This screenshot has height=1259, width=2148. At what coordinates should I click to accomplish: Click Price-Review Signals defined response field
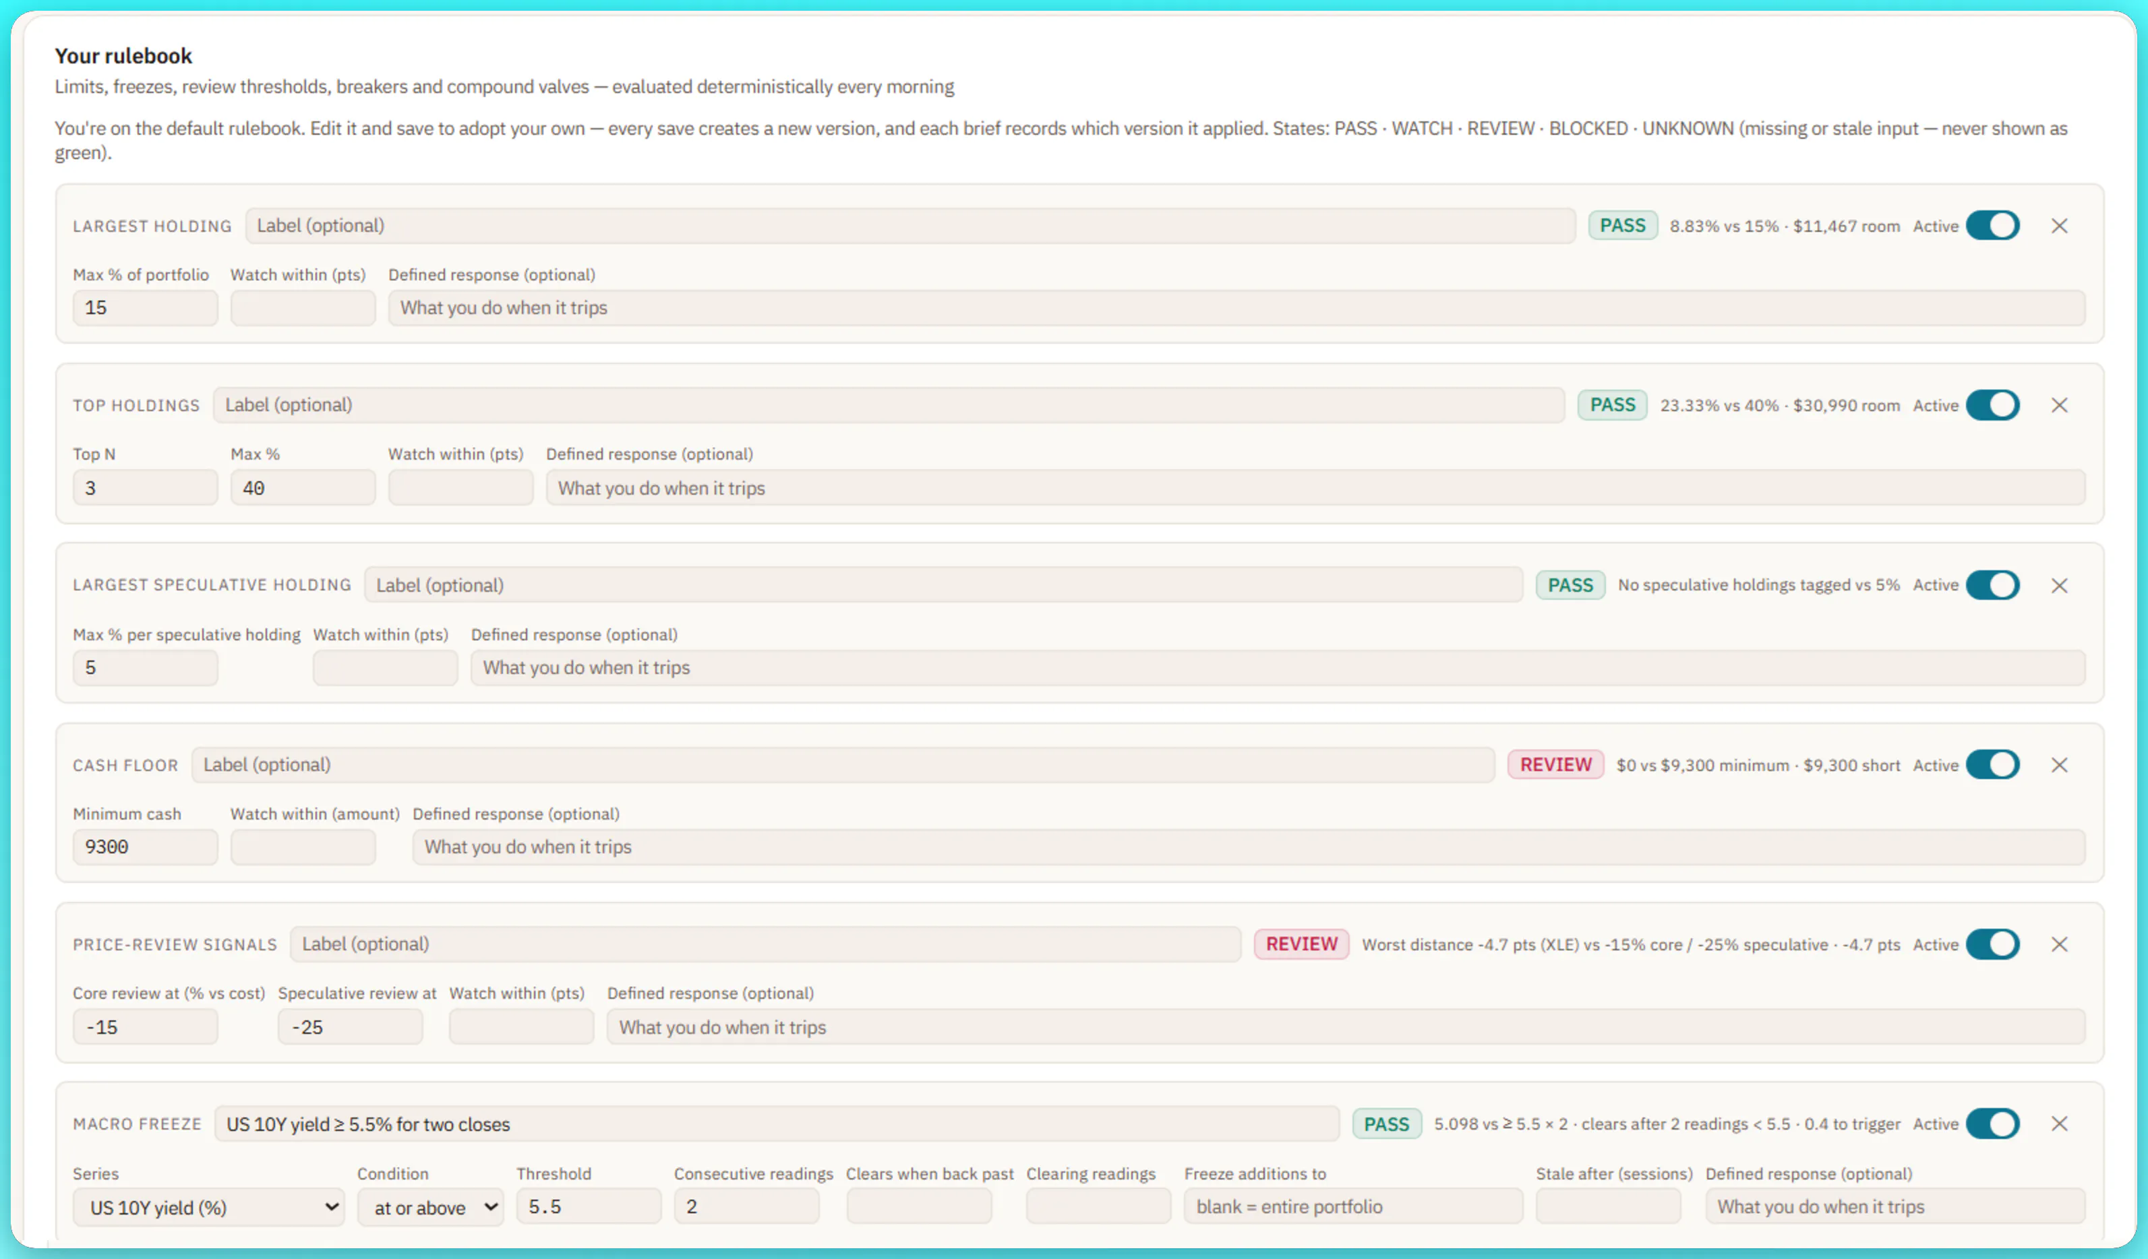[1346, 1027]
